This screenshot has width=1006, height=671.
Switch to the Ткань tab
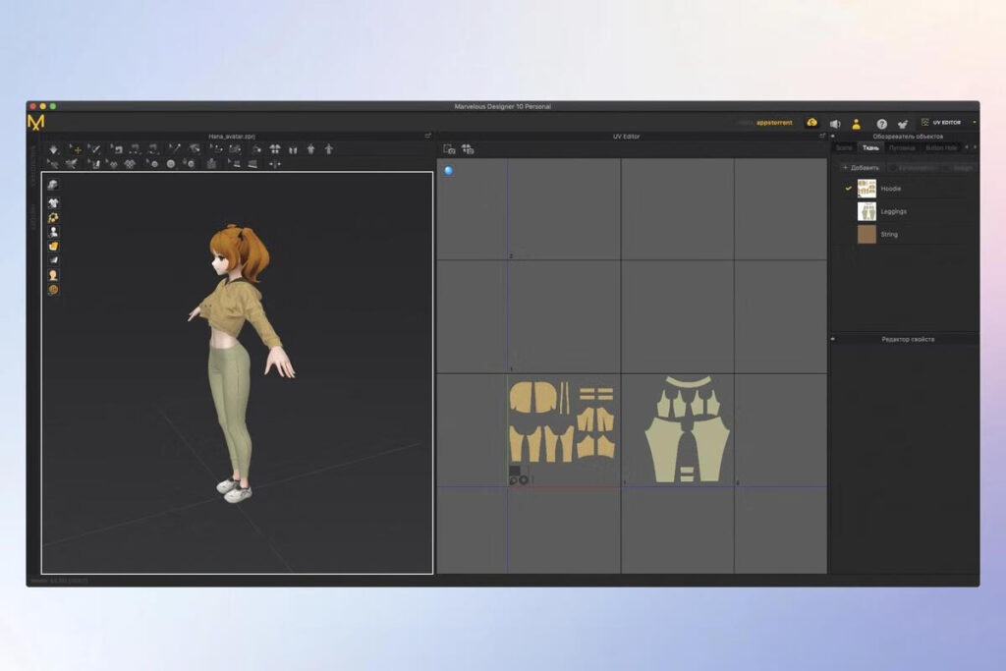click(x=870, y=147)
